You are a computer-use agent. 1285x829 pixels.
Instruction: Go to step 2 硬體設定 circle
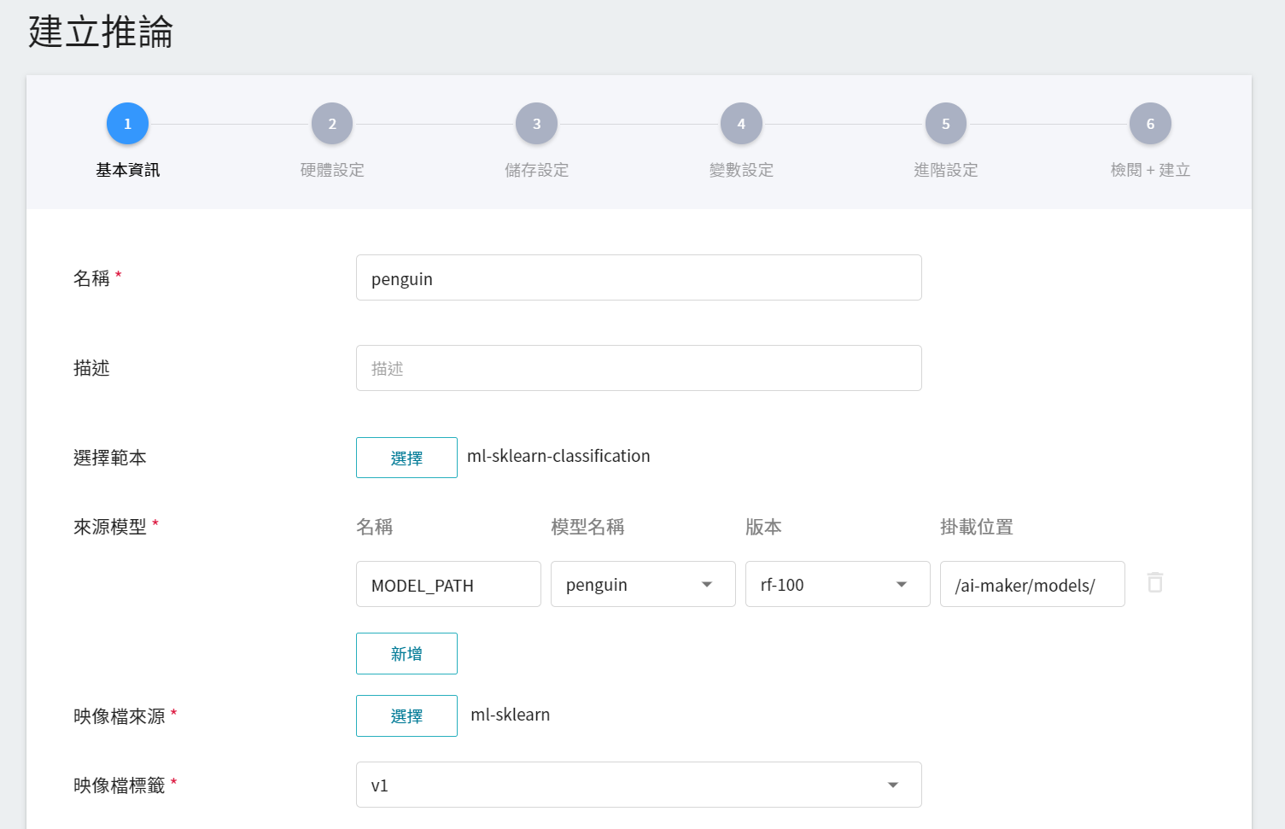pos(332,124)
